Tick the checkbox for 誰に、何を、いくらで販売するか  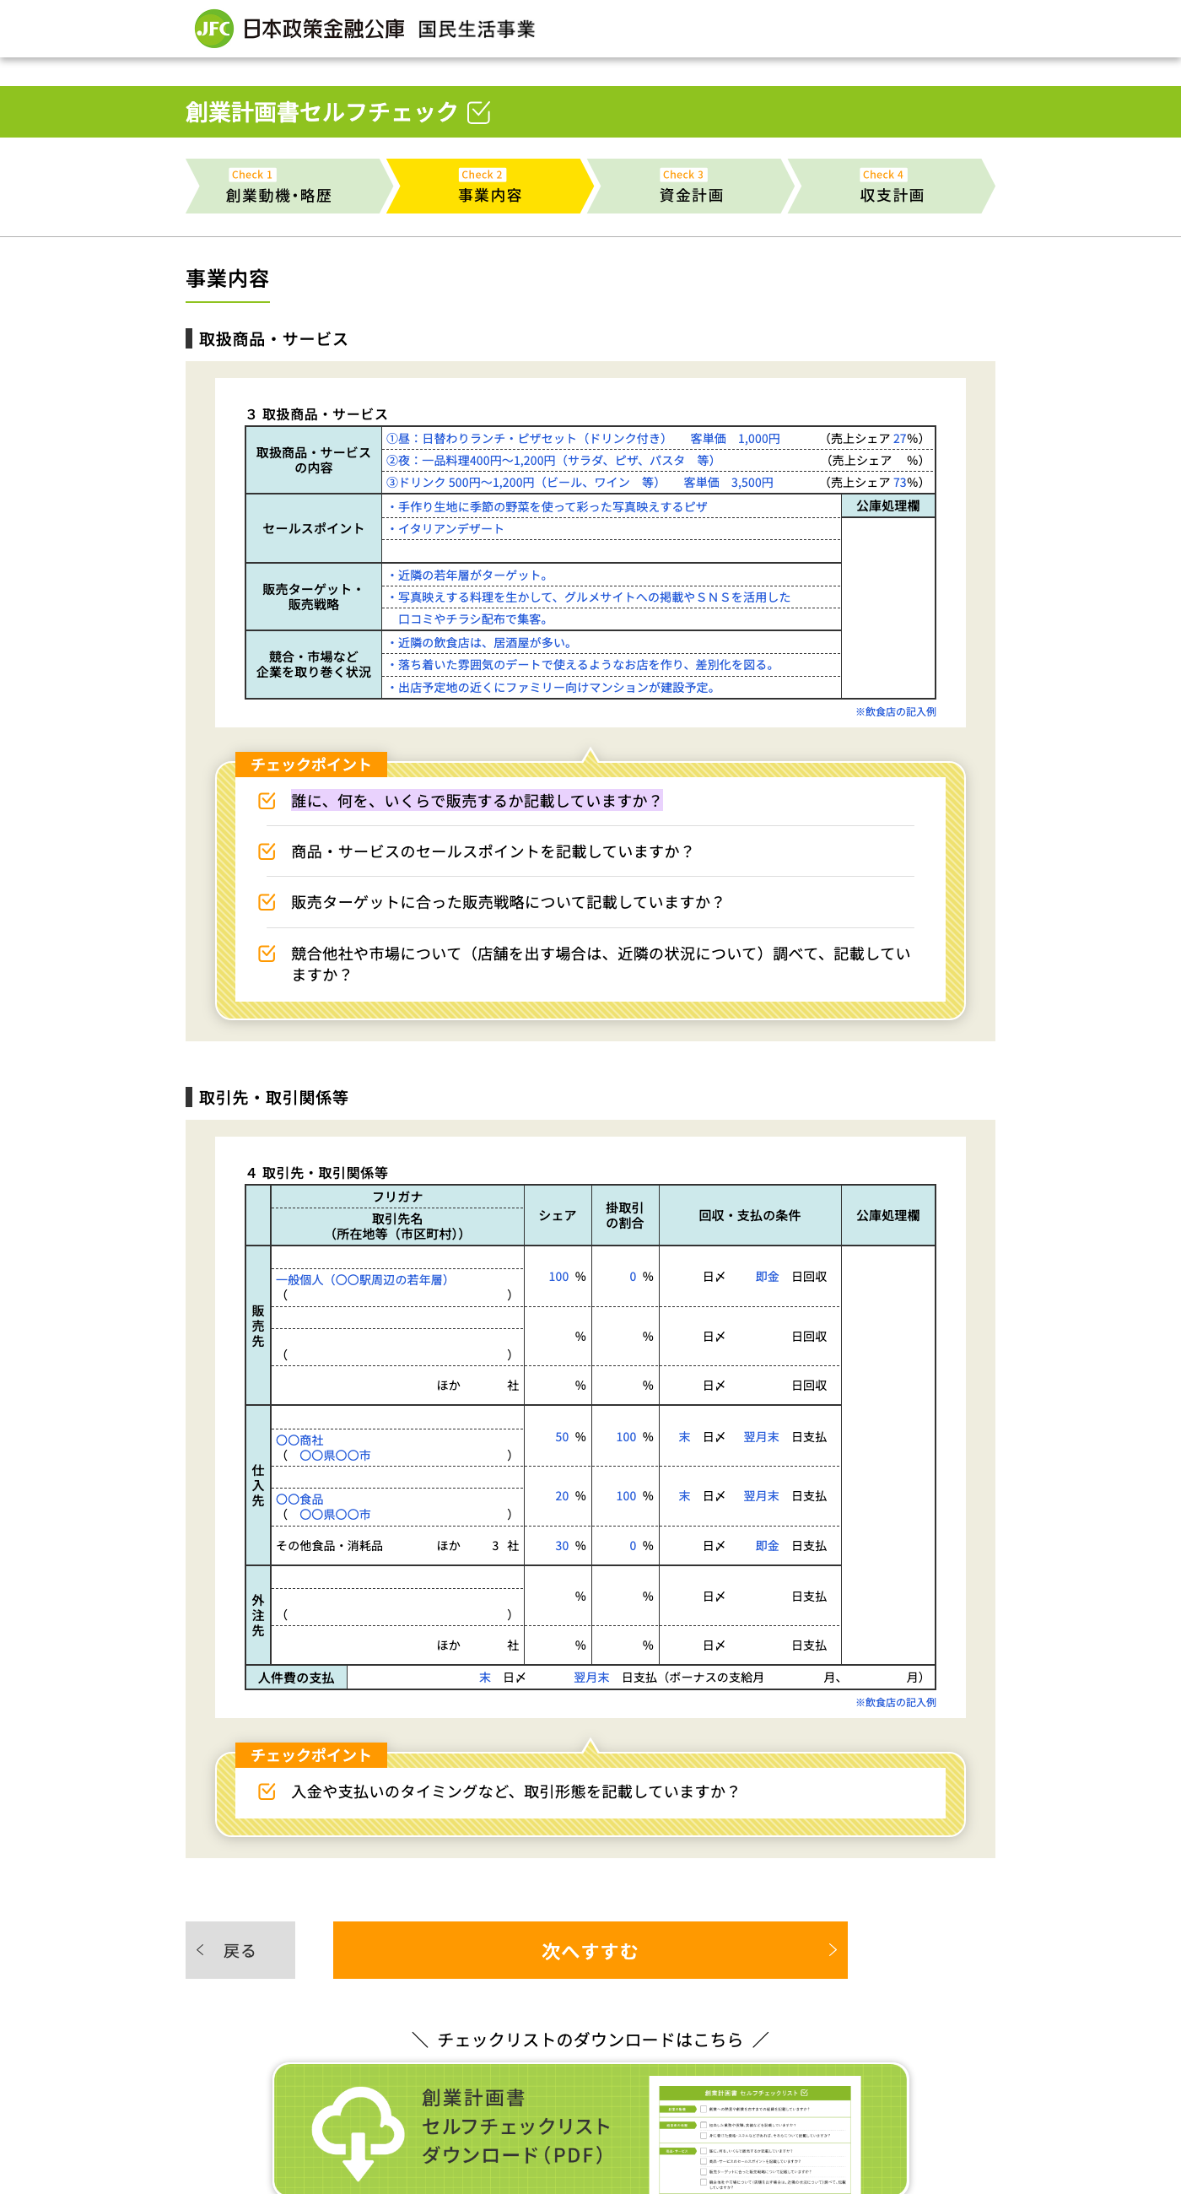pyautogui.click(x=267, y=801)
